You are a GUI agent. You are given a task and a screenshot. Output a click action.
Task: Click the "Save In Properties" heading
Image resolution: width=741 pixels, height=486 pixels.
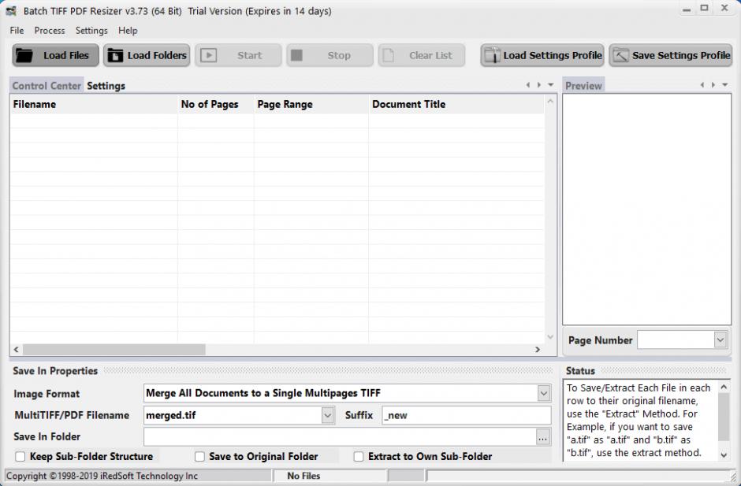(55, 371)
